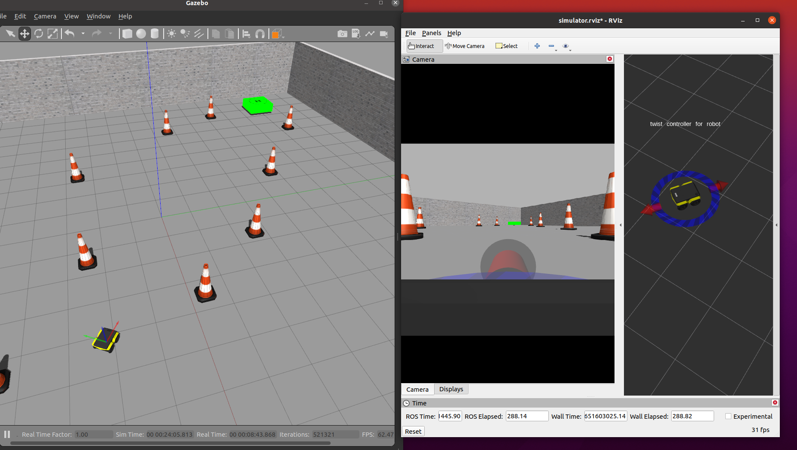Open the Camera menu in Gazebo
797x450 pixels.
pos(45,16)
